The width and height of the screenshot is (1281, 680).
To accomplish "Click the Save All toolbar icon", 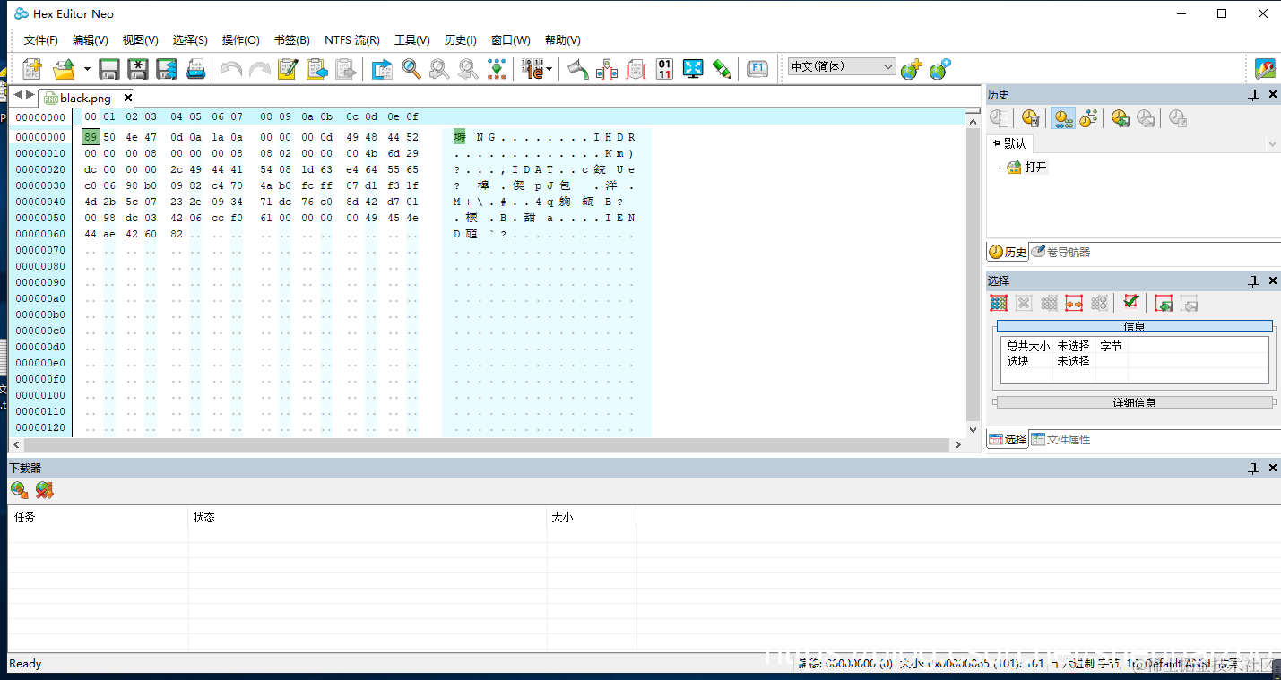I will tap(167, 69).
